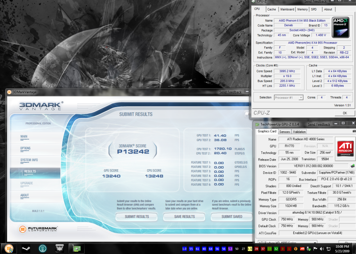
Task: Click the Futuremark Corporation logo
Action: tap(38, 229)
